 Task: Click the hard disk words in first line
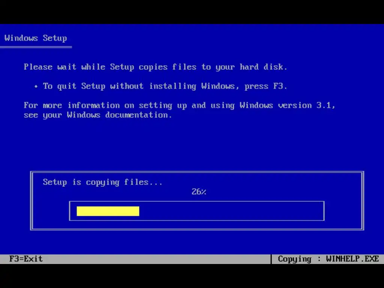tap(263, 67)
